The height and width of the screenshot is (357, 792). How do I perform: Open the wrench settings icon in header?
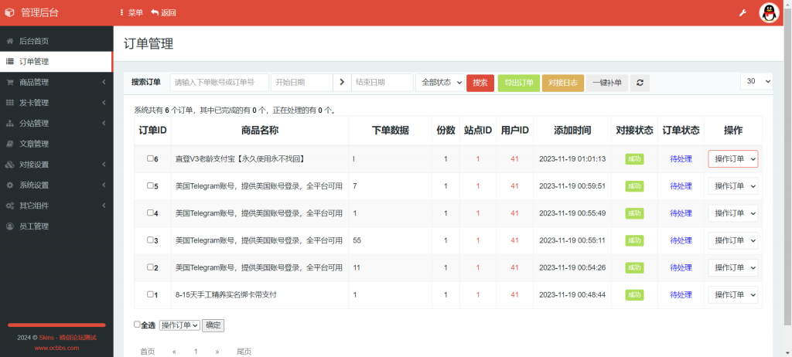[x=742, y=13]
